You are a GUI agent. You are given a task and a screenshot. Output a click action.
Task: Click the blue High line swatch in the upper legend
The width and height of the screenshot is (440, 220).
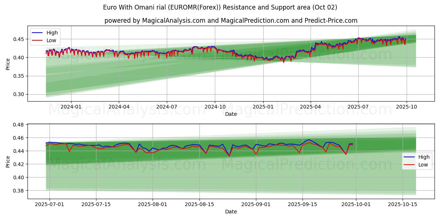tap(37, 33)
